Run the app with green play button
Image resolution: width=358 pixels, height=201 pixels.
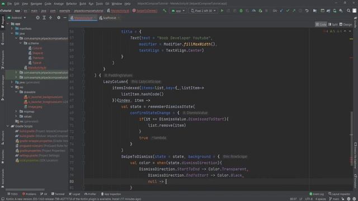pyautogui.click(x=222, y=11)
